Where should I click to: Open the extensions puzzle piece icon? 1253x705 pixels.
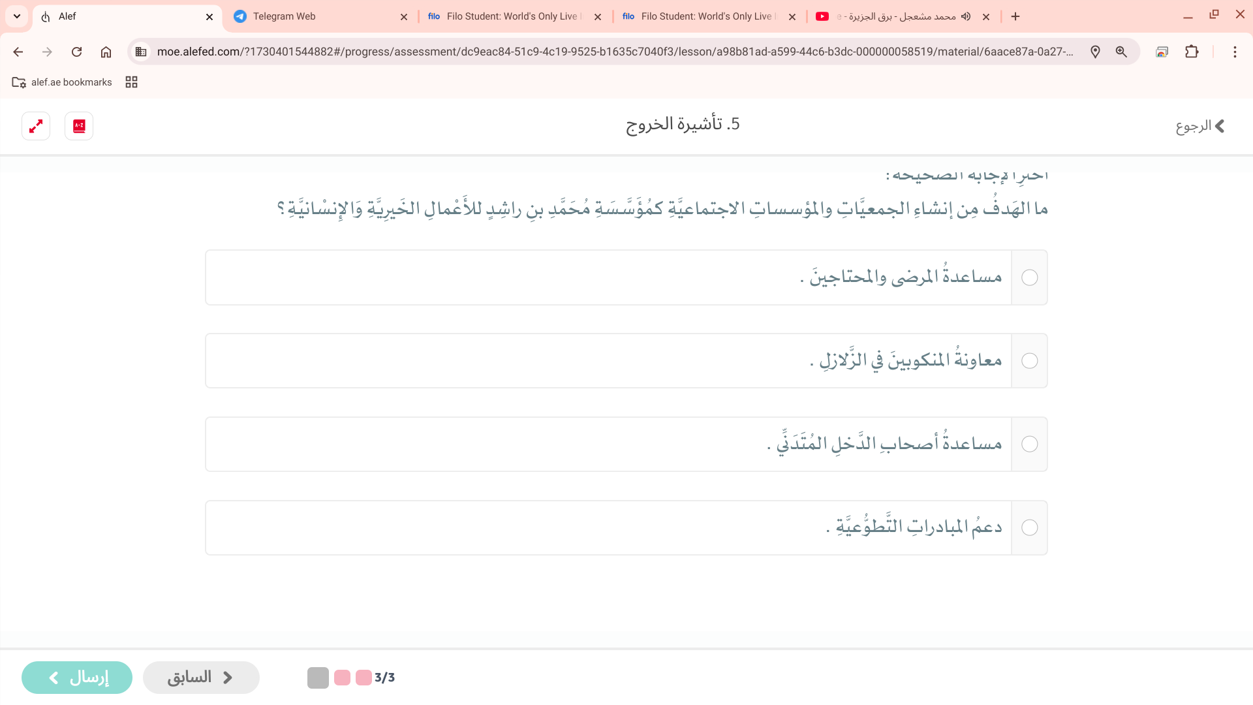click(1192, 52)
